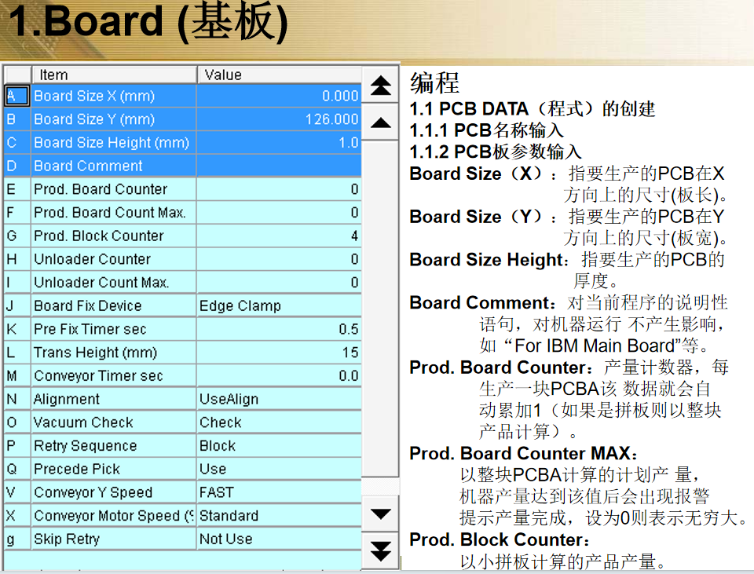Edit the Board Size Y value 126.000
The width and height of the screenshot is (754, 574).
[279, 119]
